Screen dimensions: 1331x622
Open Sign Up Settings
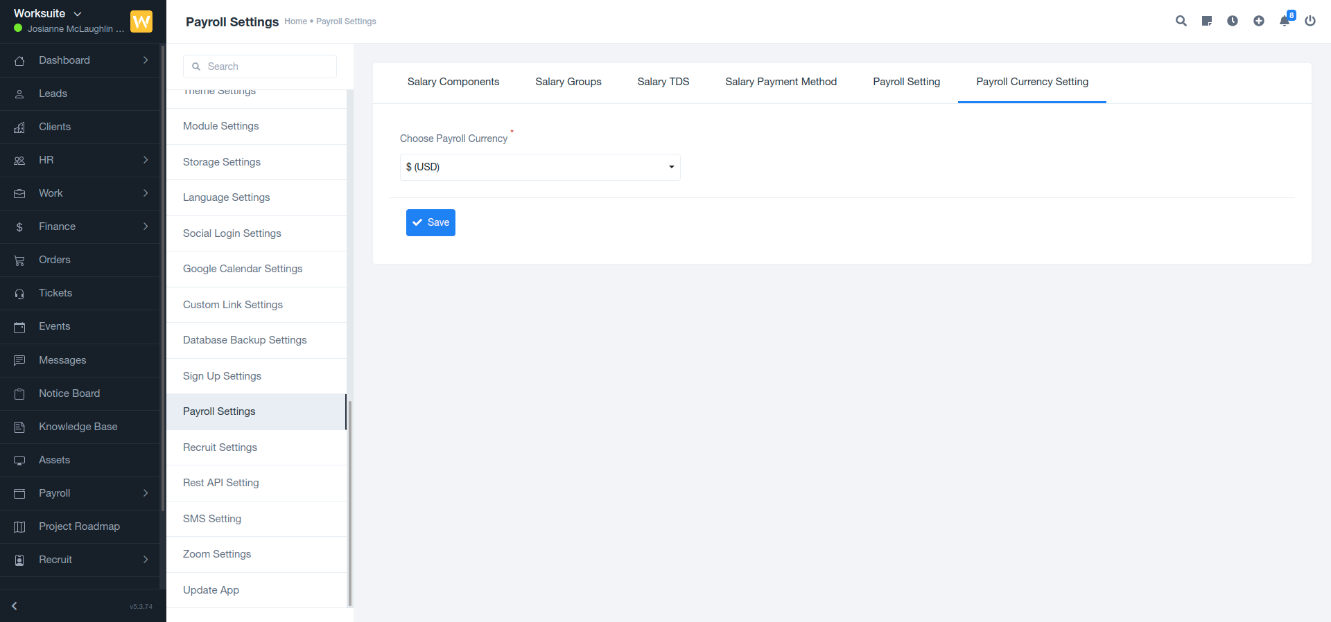[256, 376]
